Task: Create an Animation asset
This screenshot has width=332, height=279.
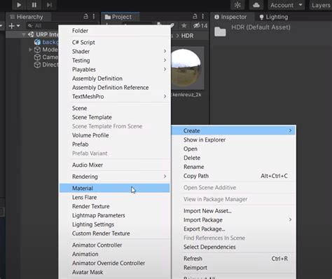Action: click(x=114, y=254)
